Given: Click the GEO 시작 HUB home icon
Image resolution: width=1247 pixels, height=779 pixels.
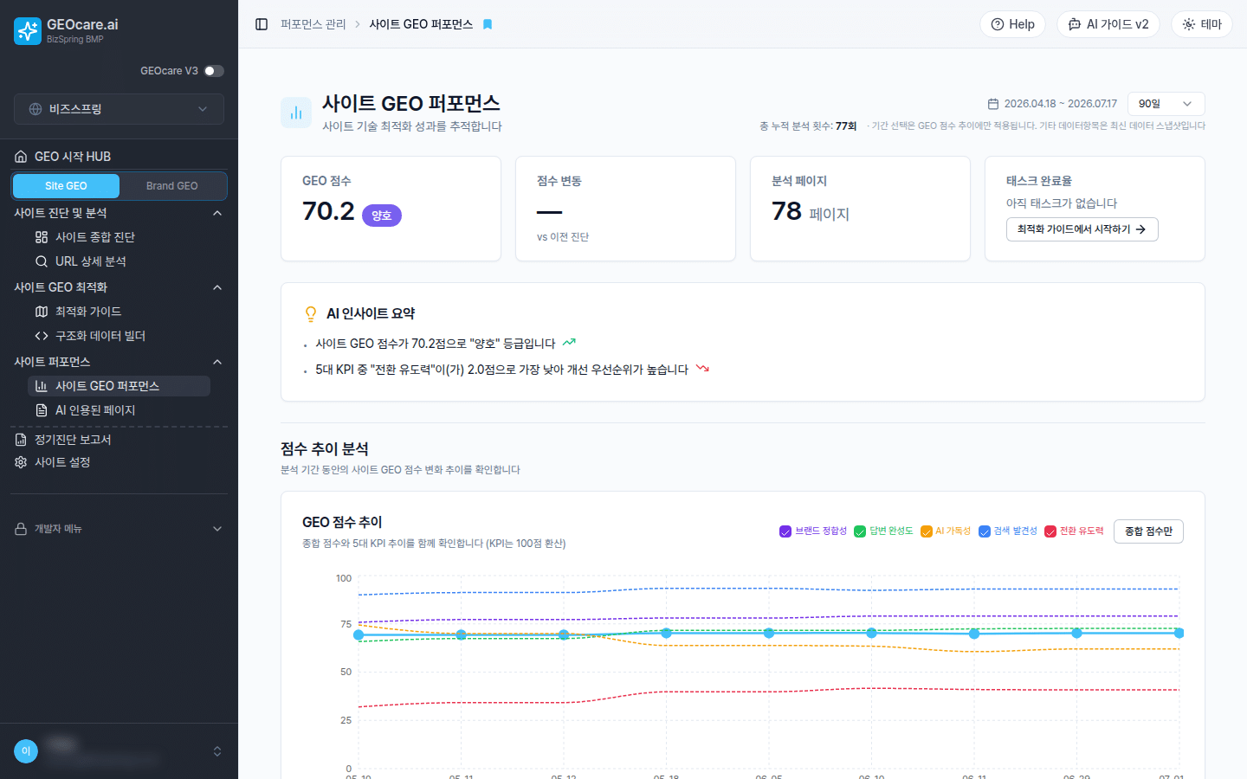Looking at the screenshot, I should point(21,157).
